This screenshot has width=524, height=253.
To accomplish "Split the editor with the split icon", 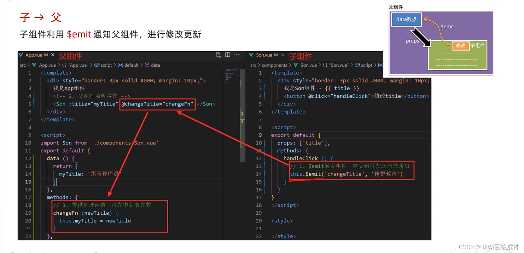I will click(x=228, y=55).
